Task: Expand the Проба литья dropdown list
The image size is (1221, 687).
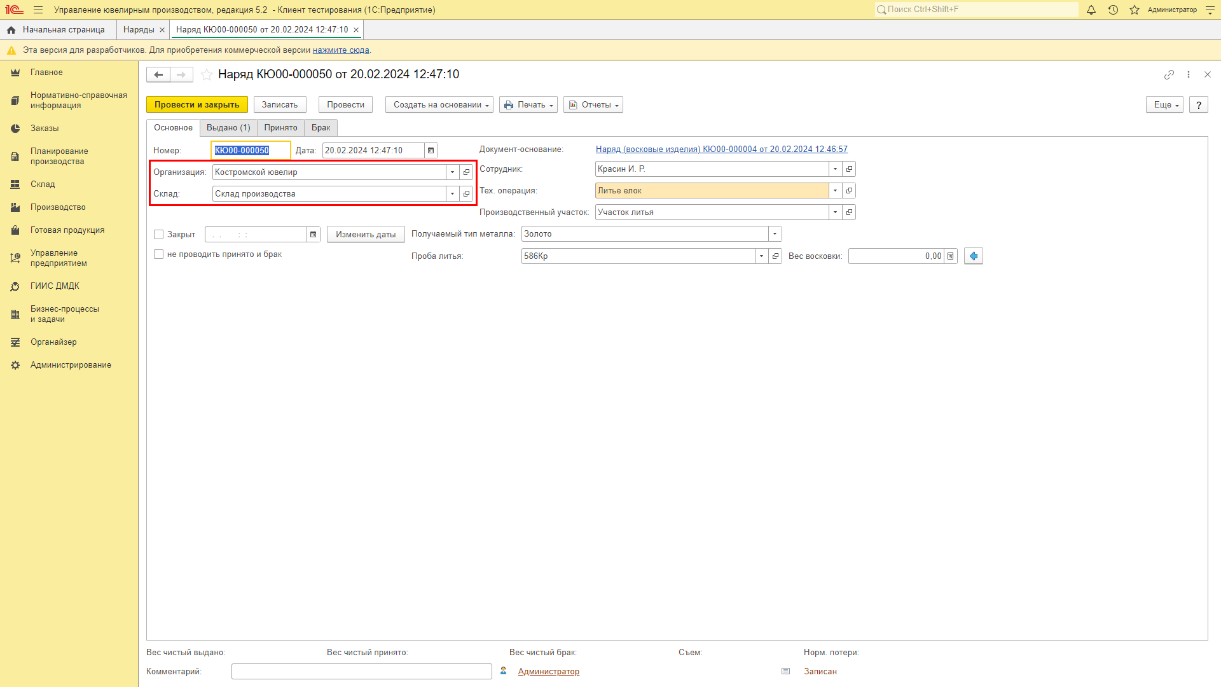Action: 762,256
